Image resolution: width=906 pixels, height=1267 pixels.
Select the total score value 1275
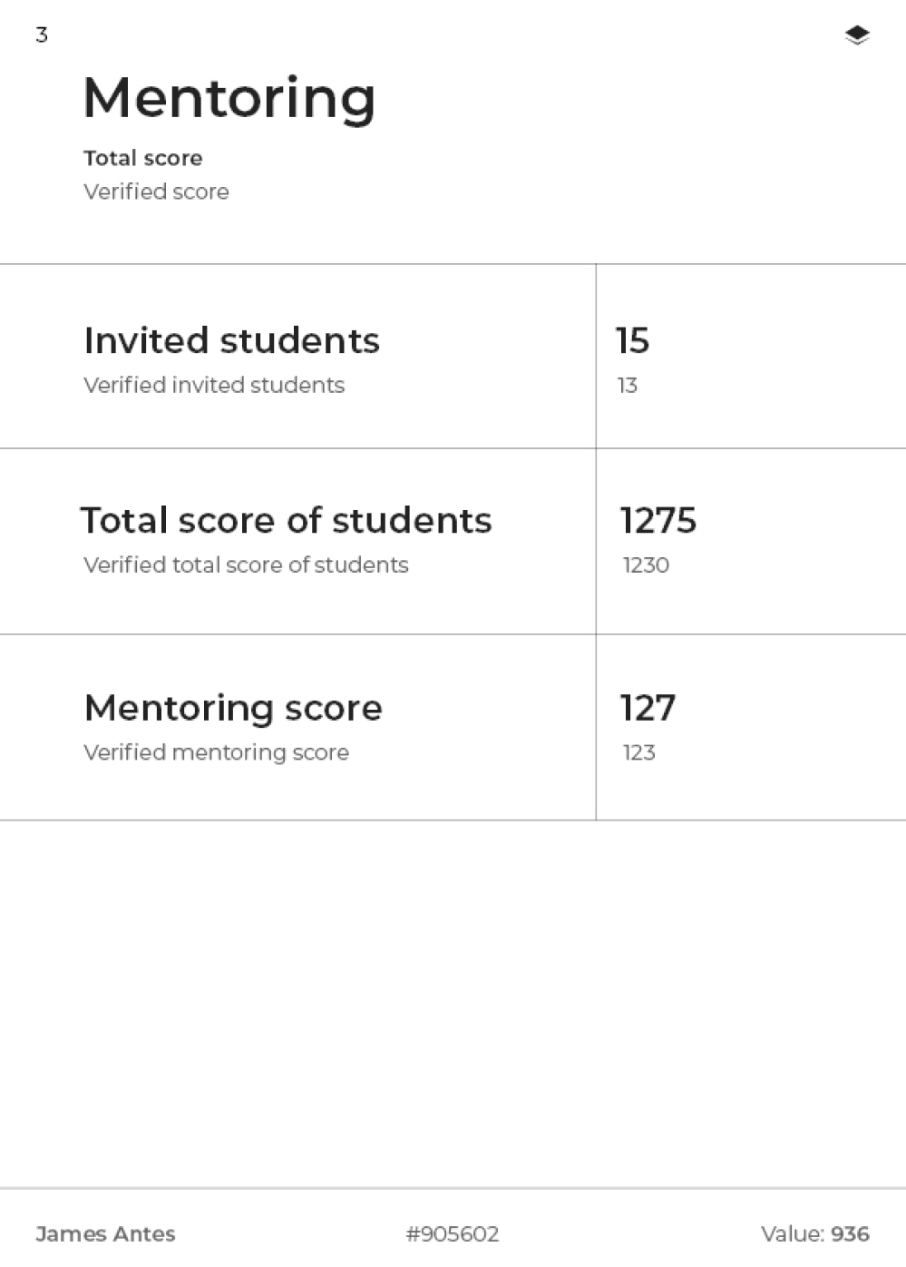[x=658, y=520]
